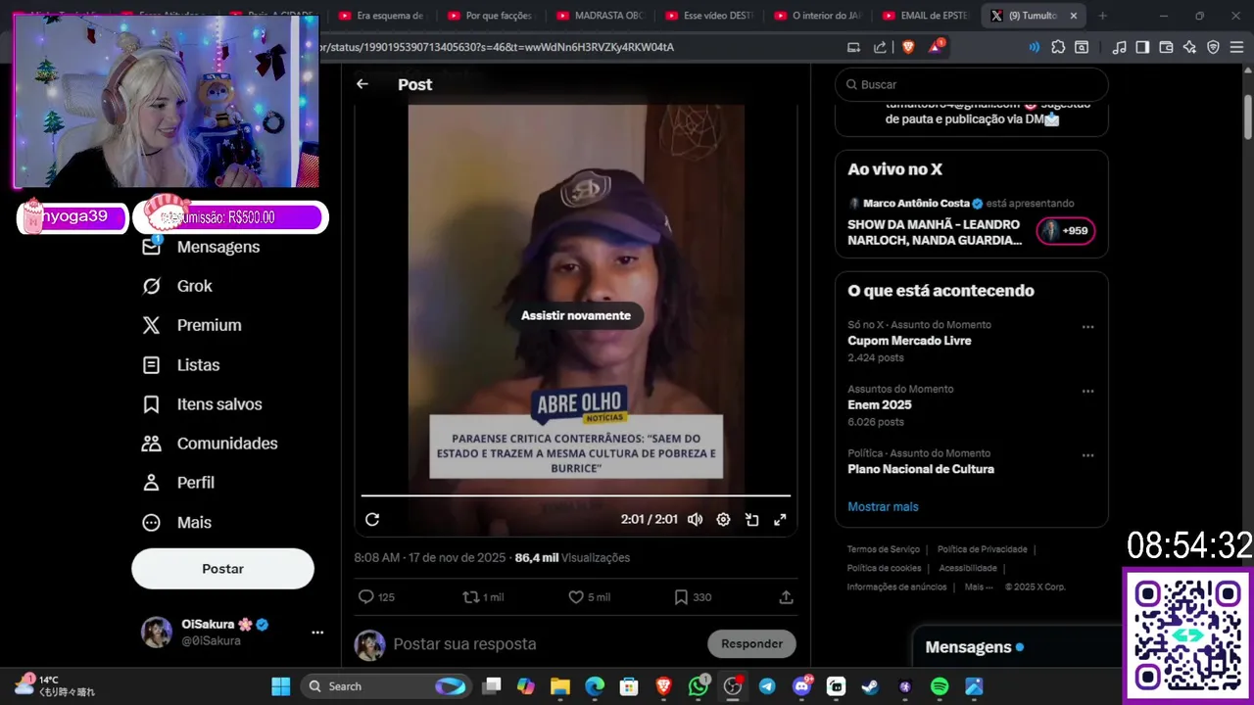The width and height of the screenshot is (1254, 705).
Task: Expand the video to fullscreen
Action: pyautogui.click(x=780, y=520)
